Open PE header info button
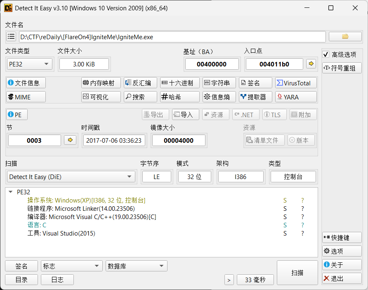This screenshot has width=368, height=290. coord(17,115)
